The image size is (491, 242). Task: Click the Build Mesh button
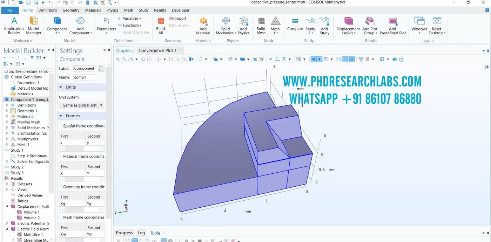261,26
